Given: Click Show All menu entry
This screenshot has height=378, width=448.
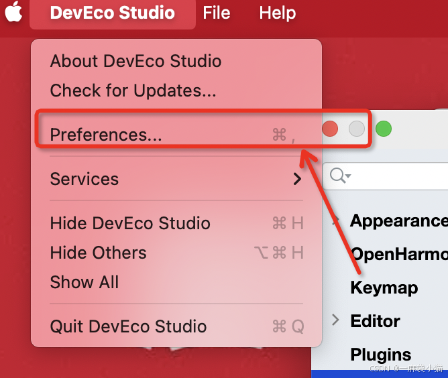Looking at the screenshot, I should point(85,282).
